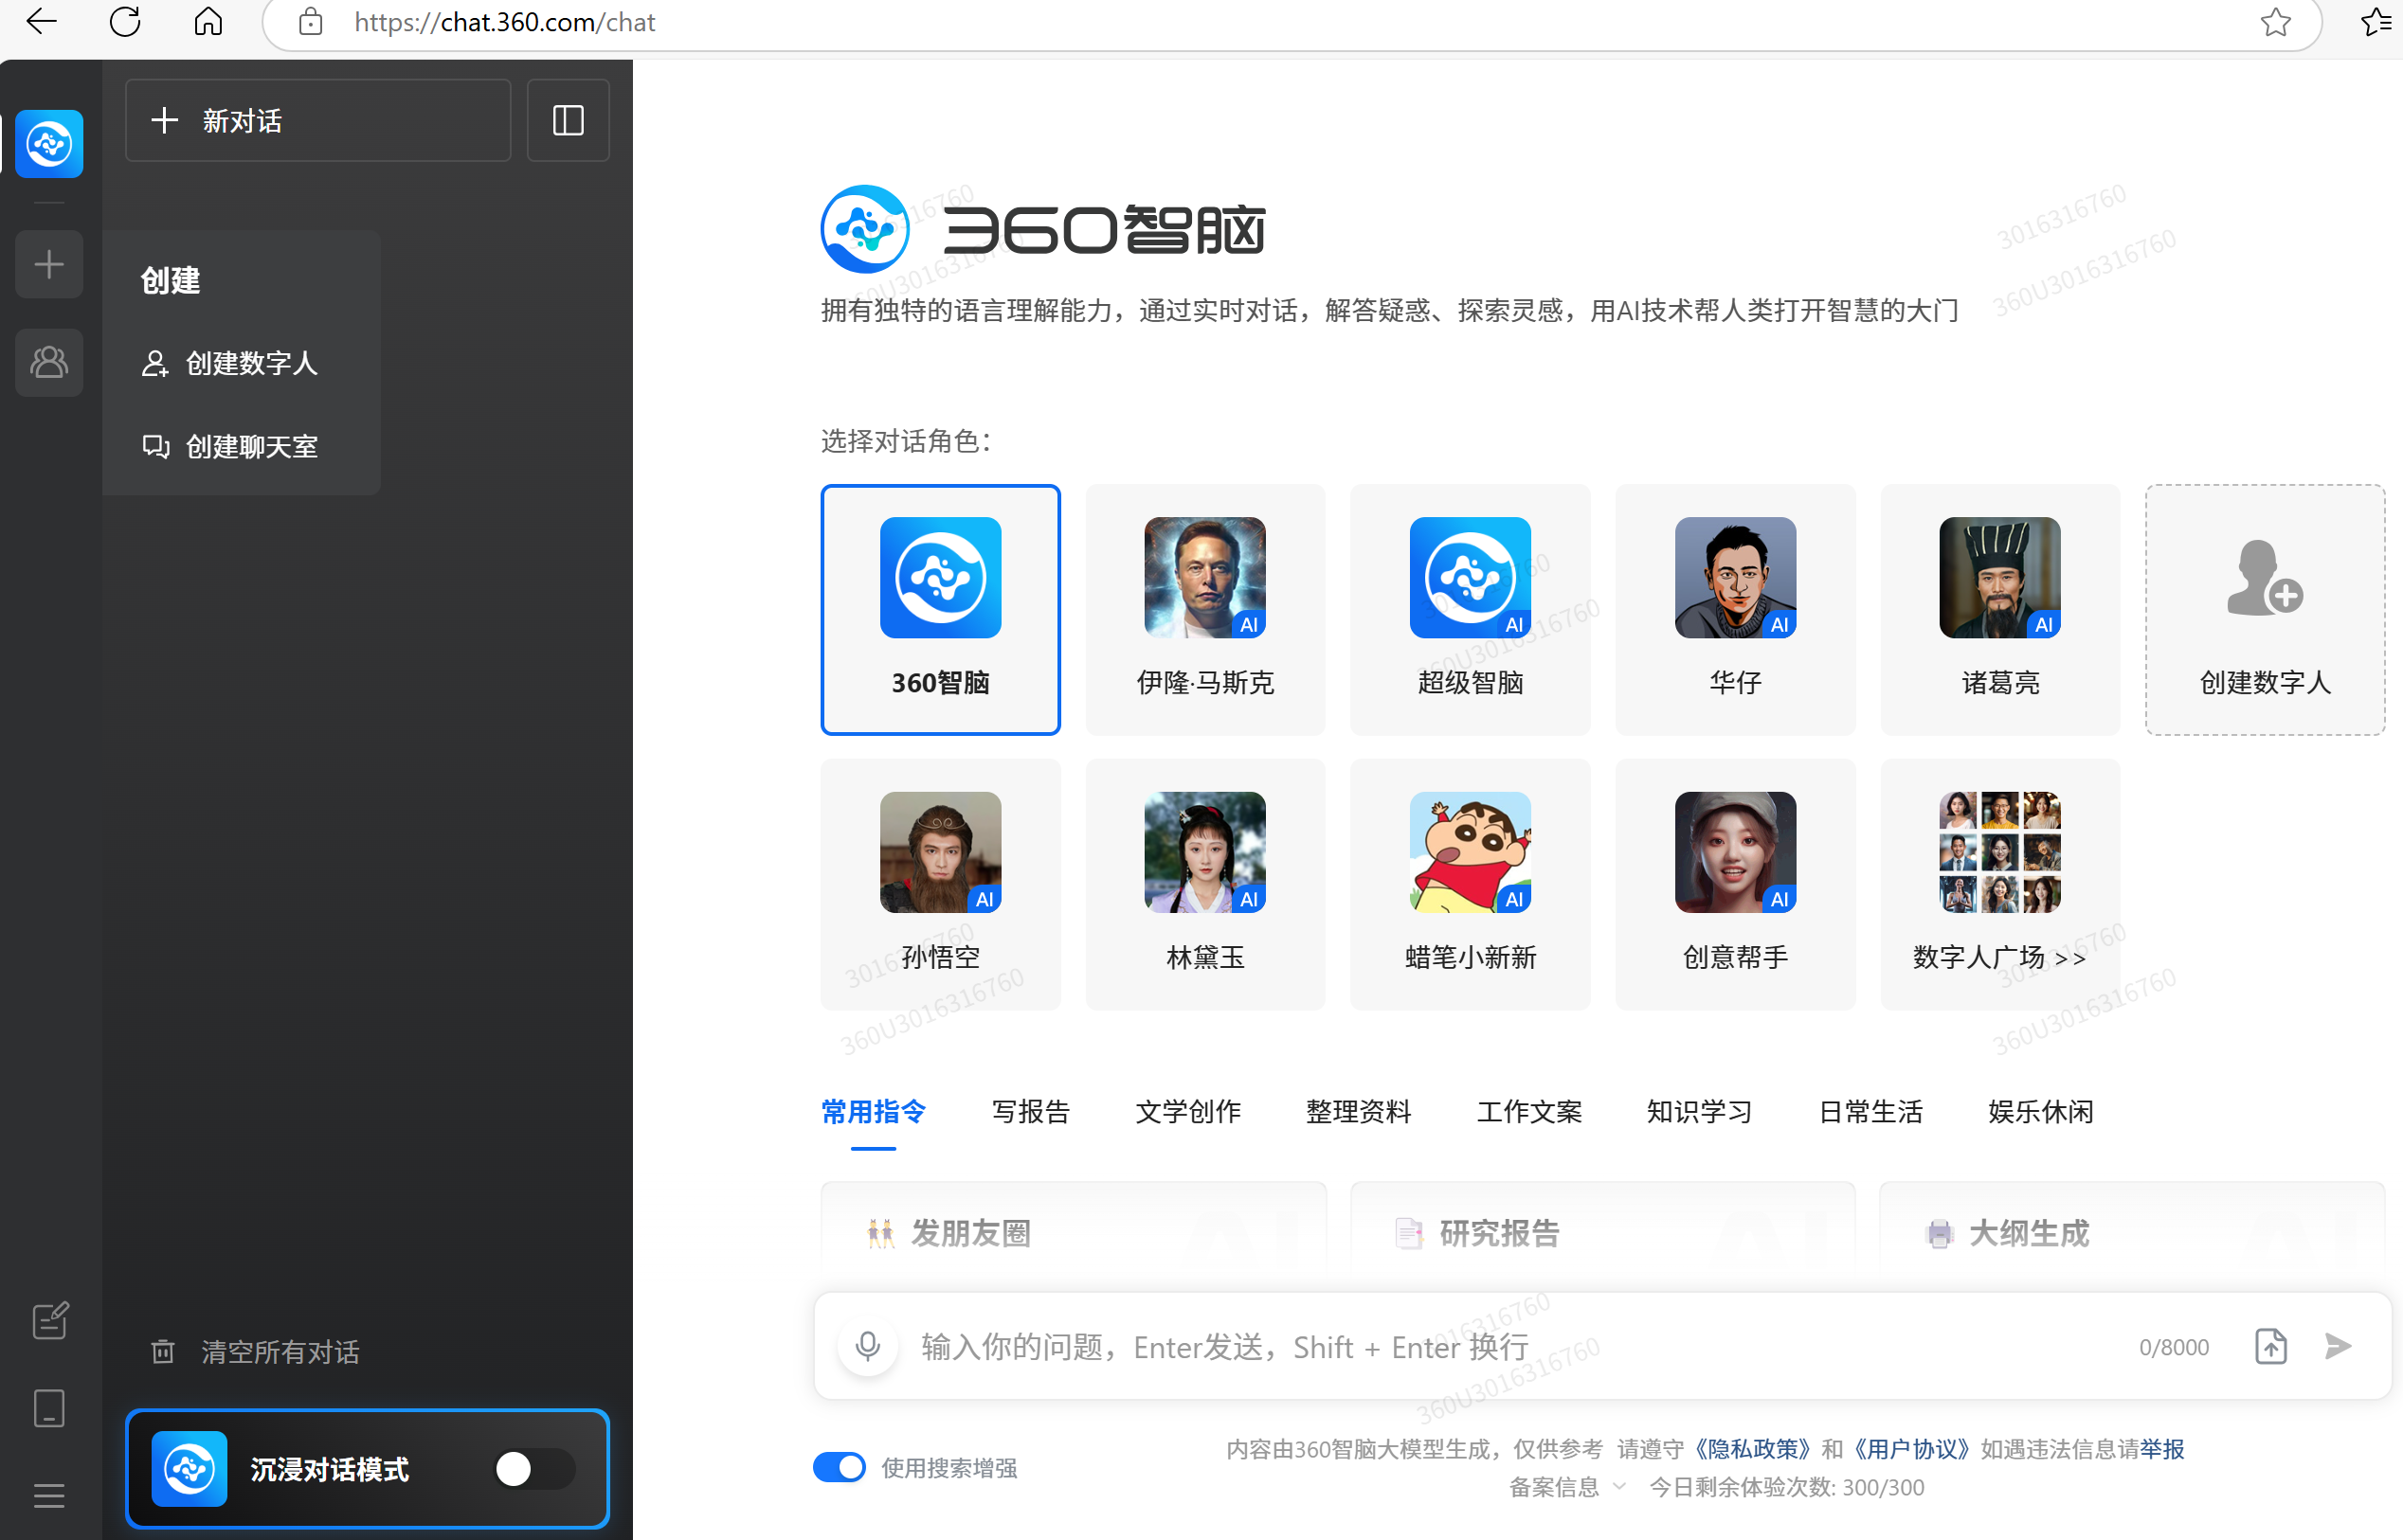Click the file upload icon beside the send button

(2271, 1346)
